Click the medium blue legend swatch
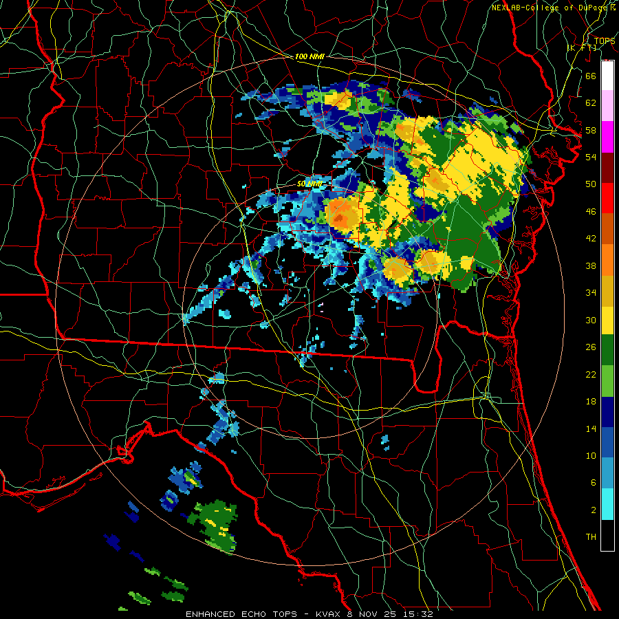Image resolution: width=619 pixels, height=619 pixels. click(607, 442)
